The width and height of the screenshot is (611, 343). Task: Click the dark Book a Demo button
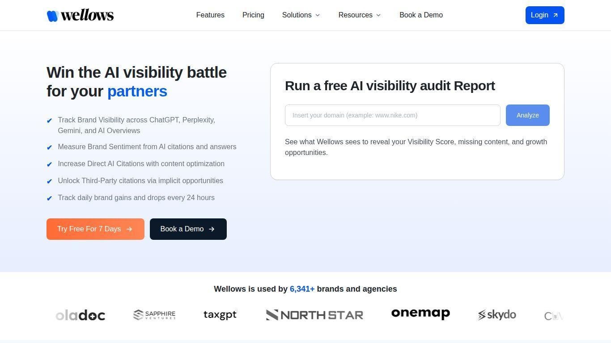[x=188, y=229]
